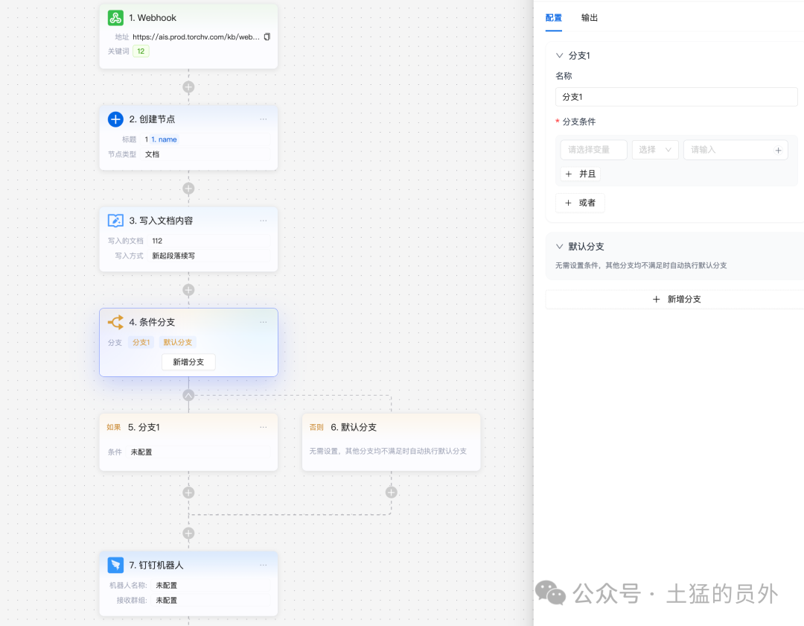The height and width of the screenshot is (626, 804).
Task: Click the blue 创建节点 plus icon
Action: [115, 119]
